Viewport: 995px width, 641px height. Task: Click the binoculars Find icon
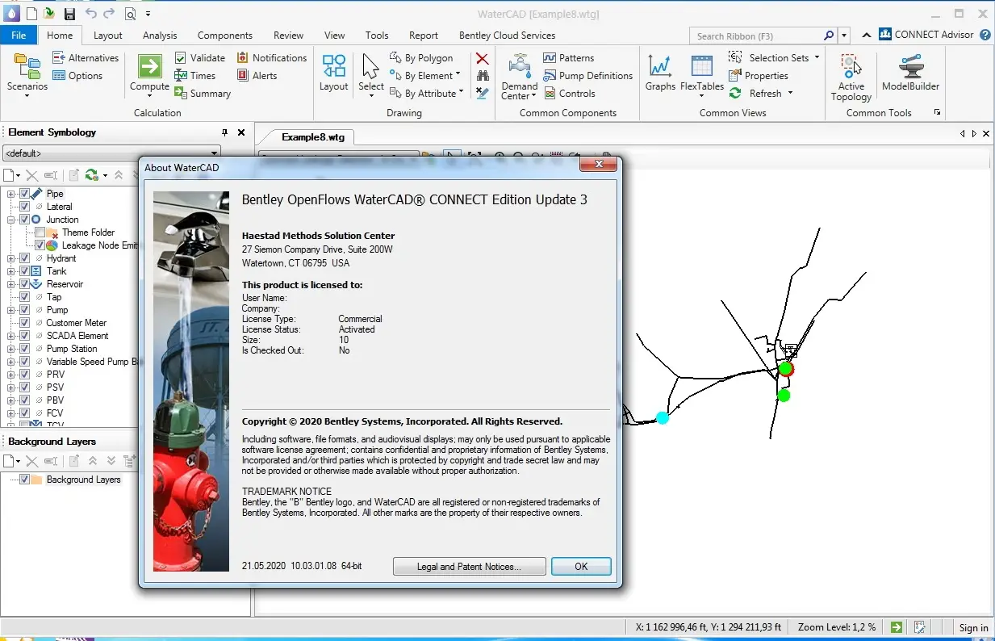tap(482, 76)
